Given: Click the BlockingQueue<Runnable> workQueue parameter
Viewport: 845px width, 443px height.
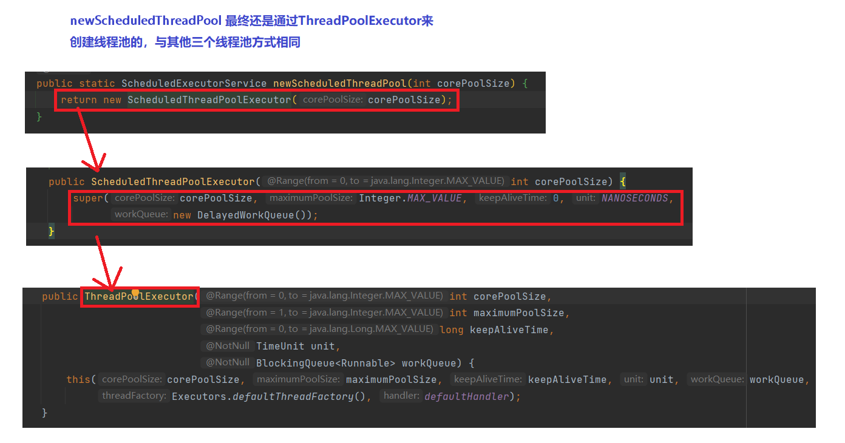Looking at the screenshot, I should coord(356,363).
